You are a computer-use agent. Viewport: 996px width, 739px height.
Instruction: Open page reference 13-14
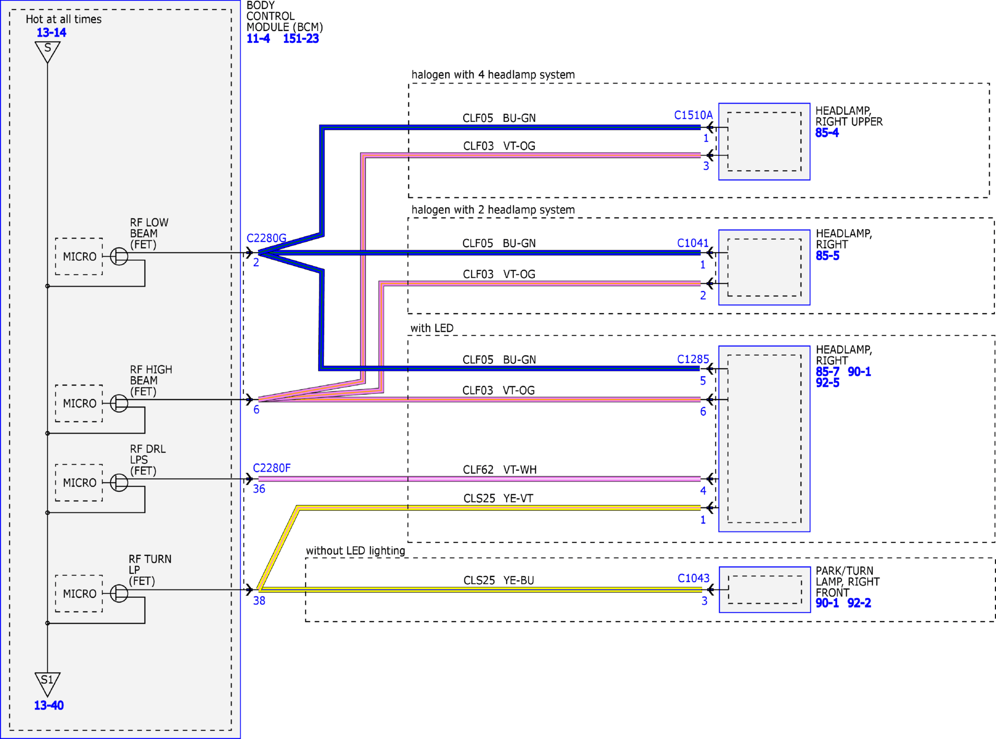51,33
